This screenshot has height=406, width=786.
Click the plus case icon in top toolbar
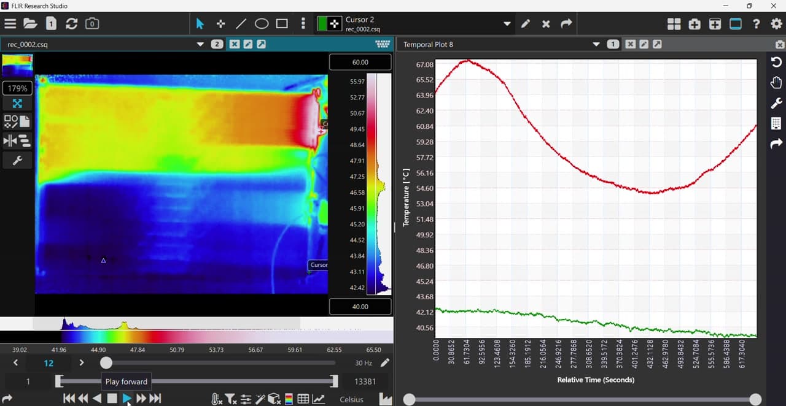tap(695, 24)
